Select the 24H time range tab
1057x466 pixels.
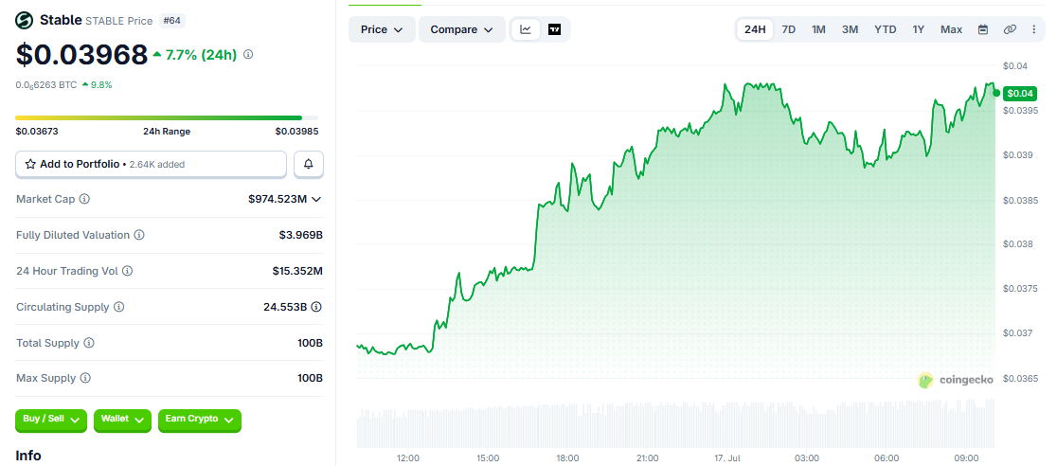pyautogui.click(x=755, y=29)
